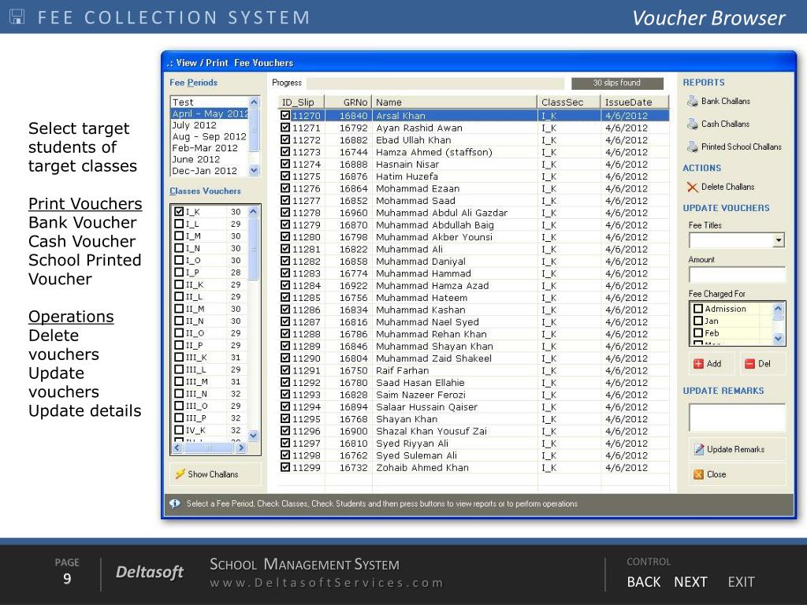
Task: Select row Muhammad Abdul Ali Gazdar
Action: pos(474,213)
